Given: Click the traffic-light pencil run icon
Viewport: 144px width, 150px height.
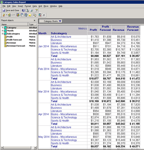Looking at the screenshot, I should point(4,15).
